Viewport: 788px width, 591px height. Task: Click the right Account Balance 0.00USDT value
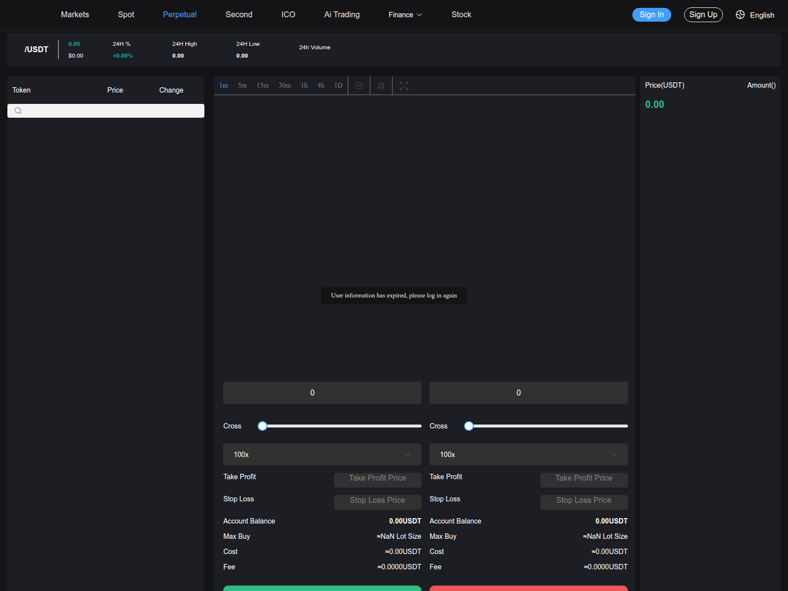[x=612, y=521]
